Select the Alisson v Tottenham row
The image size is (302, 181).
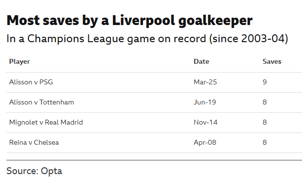(154, 103)
